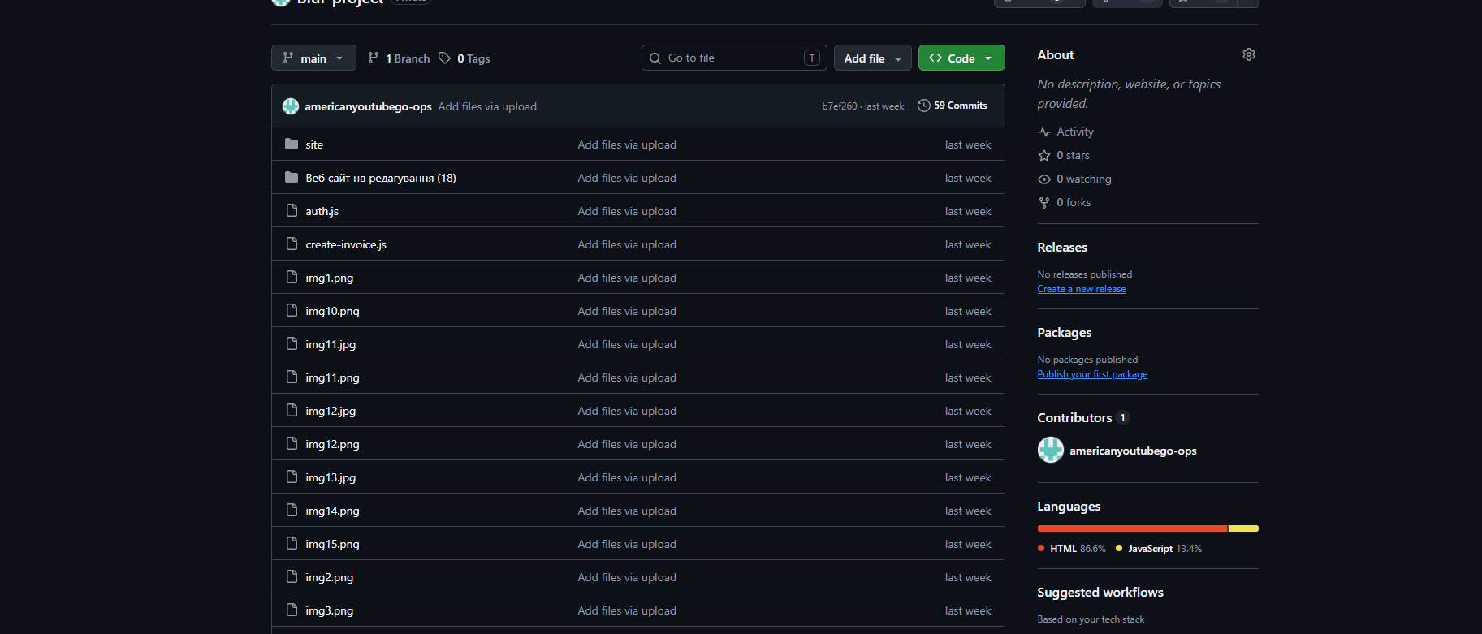Screen dimensions: 1482x634
Task: Open the About settings gear
Action: pos(1249,54)
